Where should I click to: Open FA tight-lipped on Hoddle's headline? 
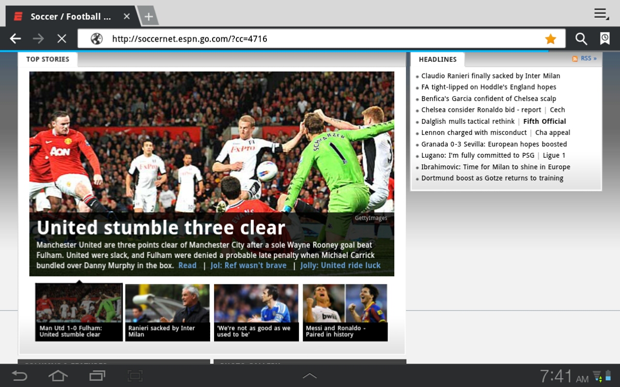[x=489, y=87]
